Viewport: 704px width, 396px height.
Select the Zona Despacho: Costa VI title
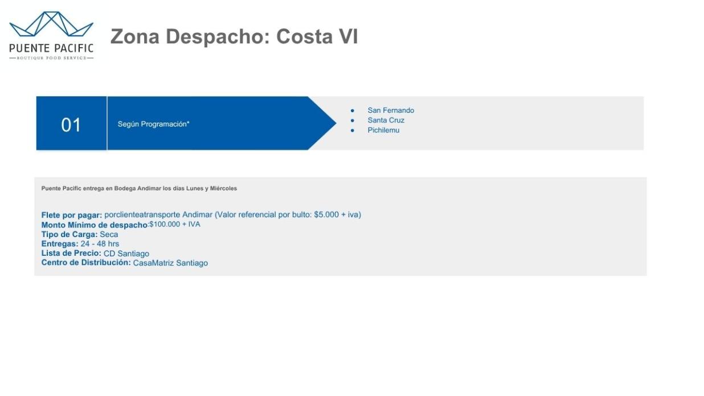pos(234,36)
